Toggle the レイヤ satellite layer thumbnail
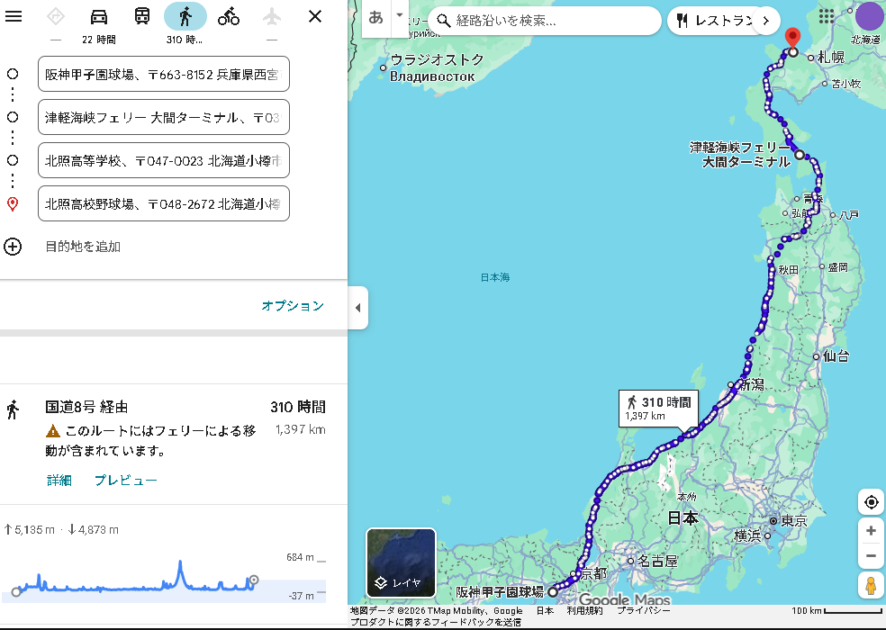The width and height of the screenshot is (886, 630). coord(401,562)
